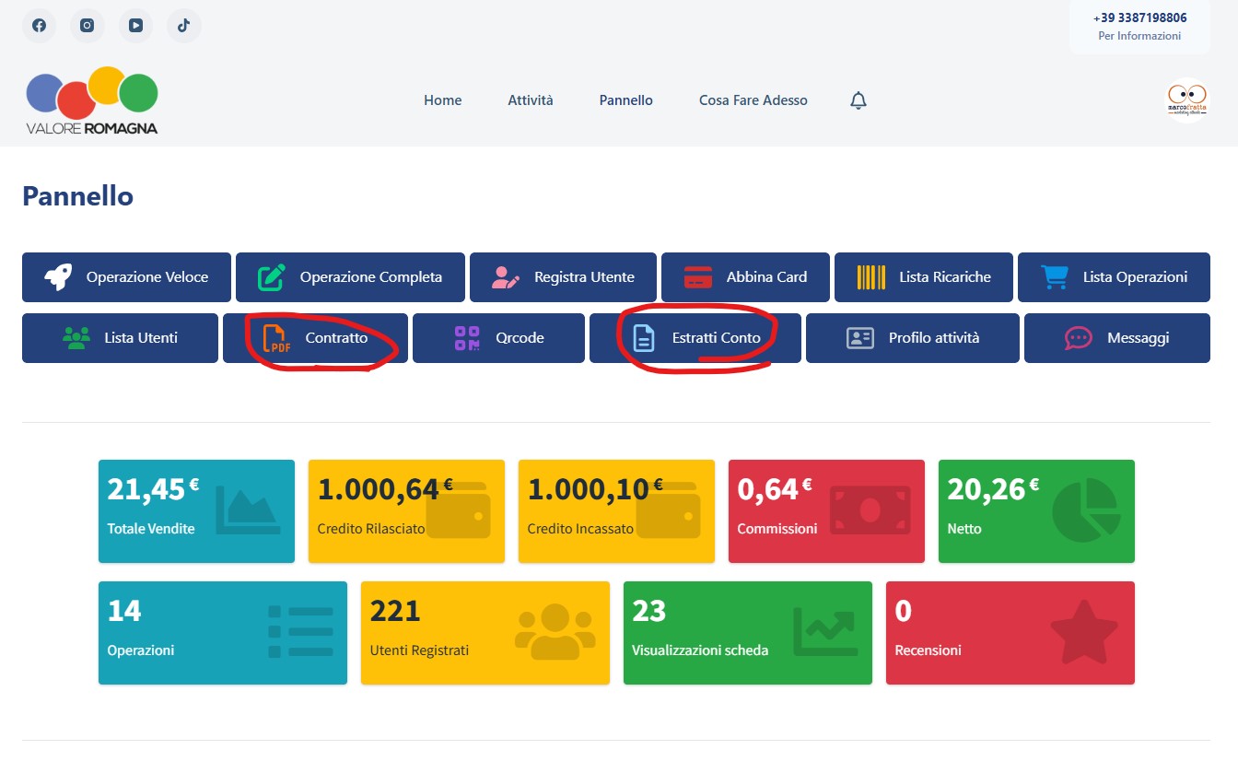Open the Qrcode button
The image size is (1238, 773).
[498, 338]
